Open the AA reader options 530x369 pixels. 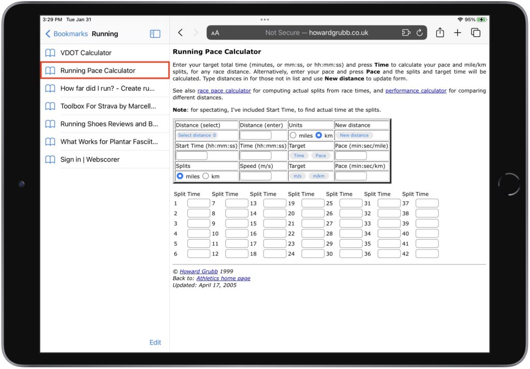(215, 33)
